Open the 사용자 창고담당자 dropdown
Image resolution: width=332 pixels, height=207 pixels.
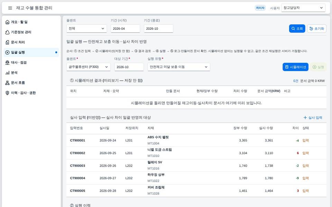303,8
